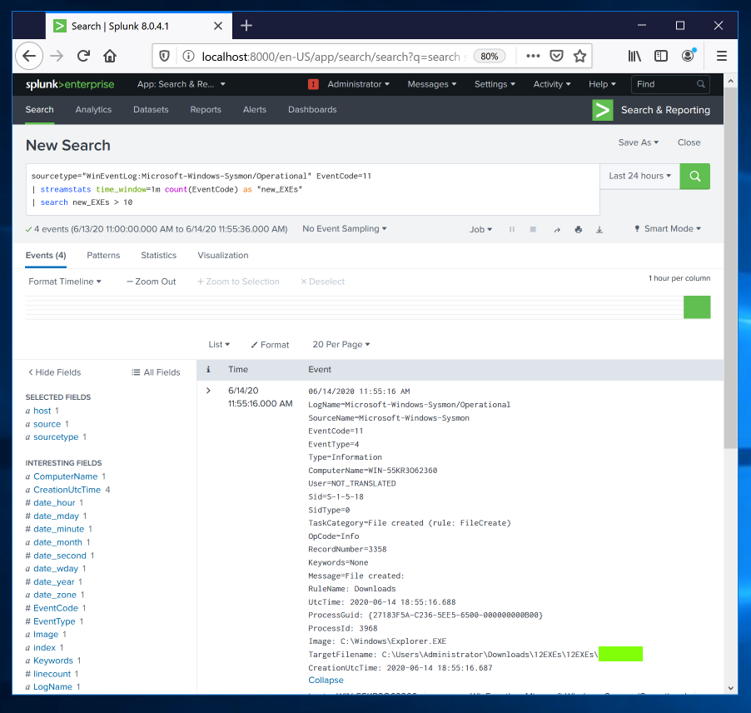Click the Collapse link under the event
This screenshot has height=713, width=751.
(326, 681)
